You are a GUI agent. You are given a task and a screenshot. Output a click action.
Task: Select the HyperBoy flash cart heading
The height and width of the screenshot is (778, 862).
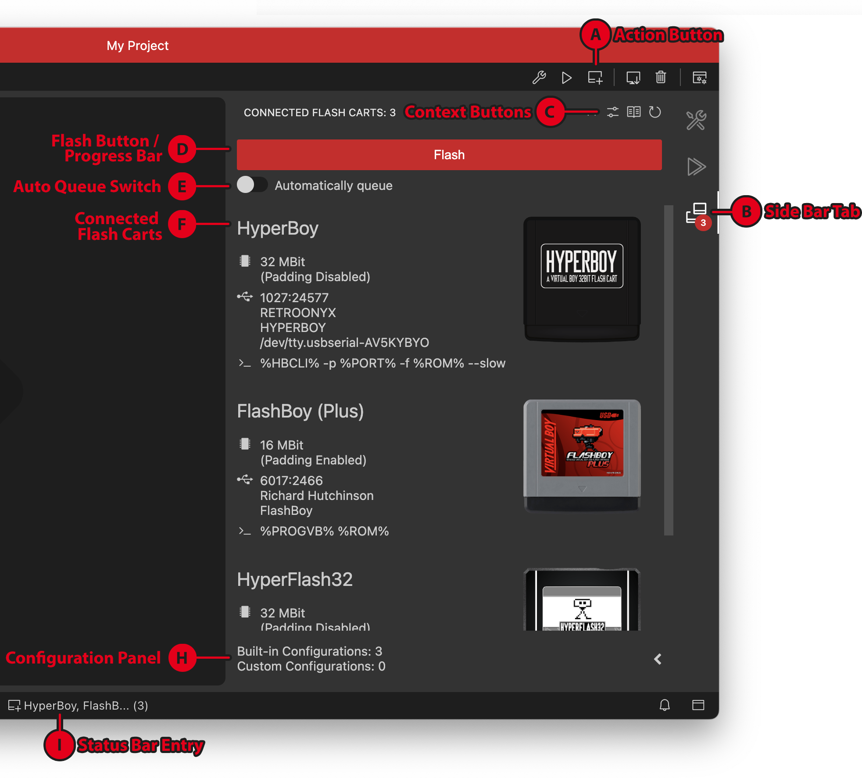[278, 228]
